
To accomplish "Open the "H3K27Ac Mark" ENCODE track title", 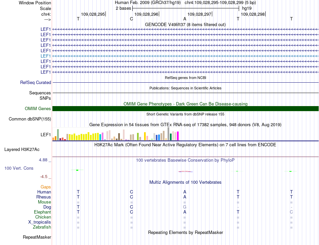I will click(x=185, y=145).
